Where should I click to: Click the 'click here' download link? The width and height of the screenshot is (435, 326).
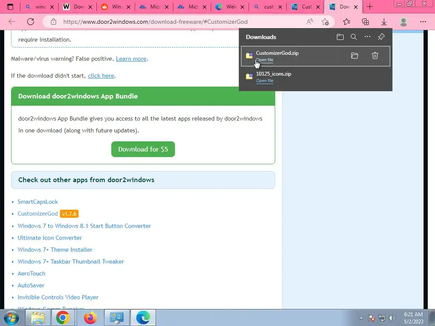click(101, 76)
